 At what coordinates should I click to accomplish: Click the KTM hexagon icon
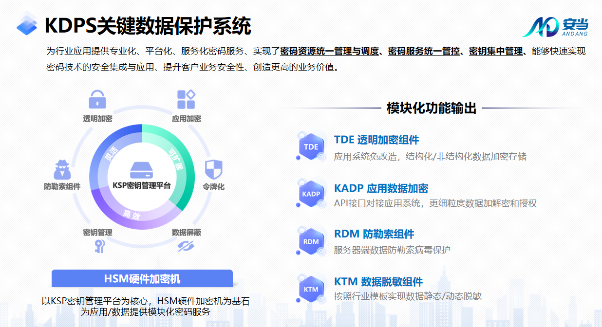coord(311,289)
